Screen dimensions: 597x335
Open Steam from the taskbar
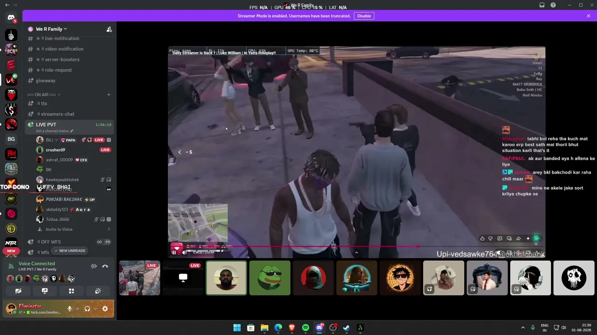click(x=347, y=328)
